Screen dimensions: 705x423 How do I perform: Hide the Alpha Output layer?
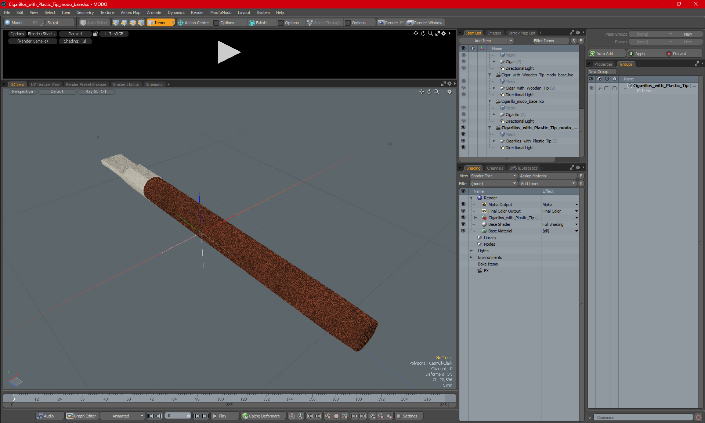[x=463, y=205]
